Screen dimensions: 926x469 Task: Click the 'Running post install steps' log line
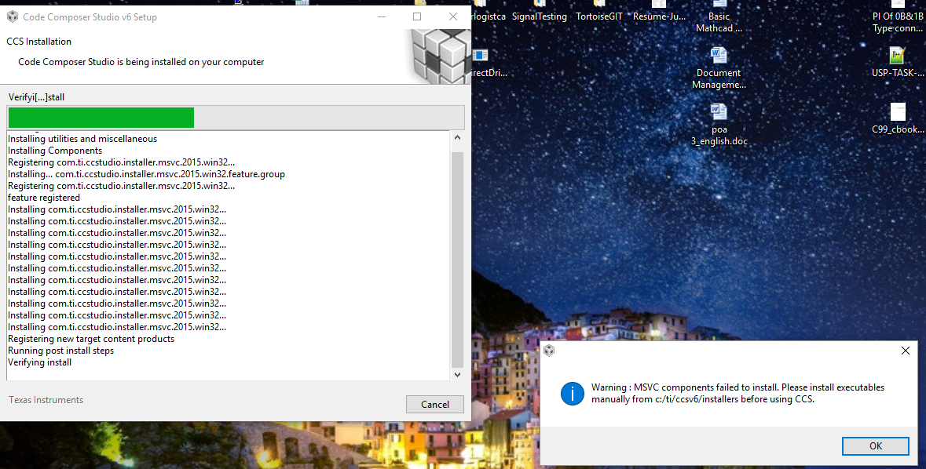[x=60, y=351]
